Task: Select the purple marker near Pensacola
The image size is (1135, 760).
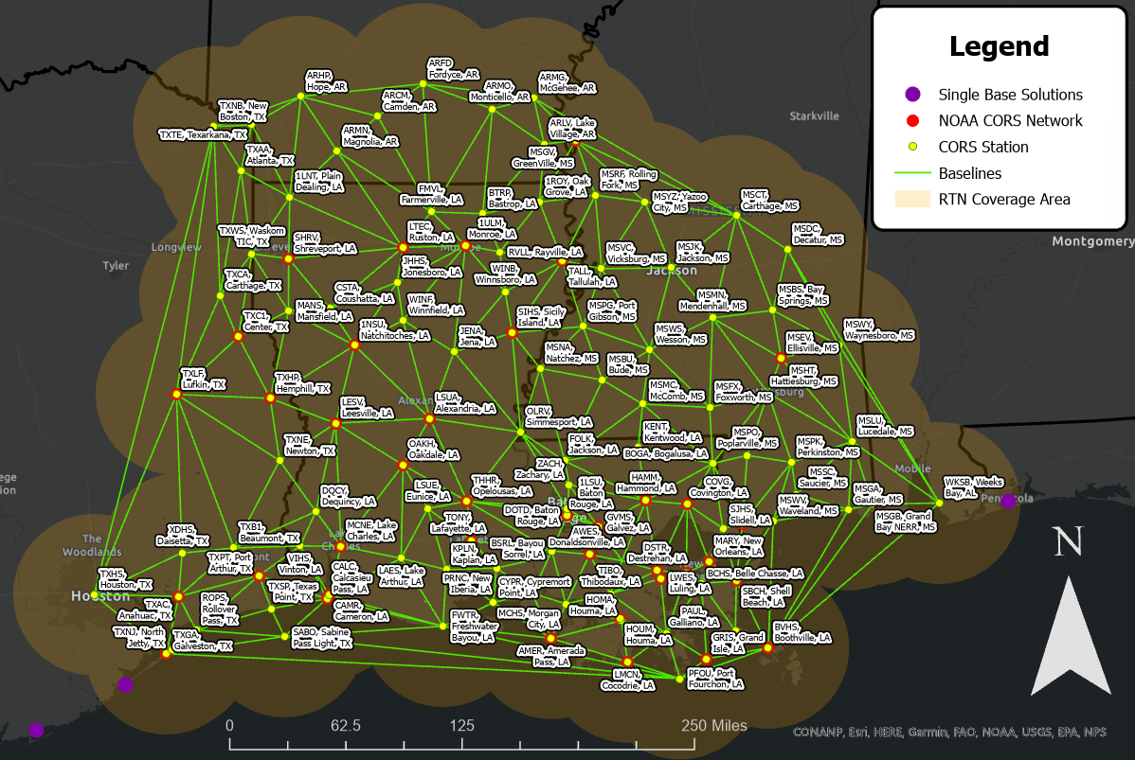Action: point(1009,501)
